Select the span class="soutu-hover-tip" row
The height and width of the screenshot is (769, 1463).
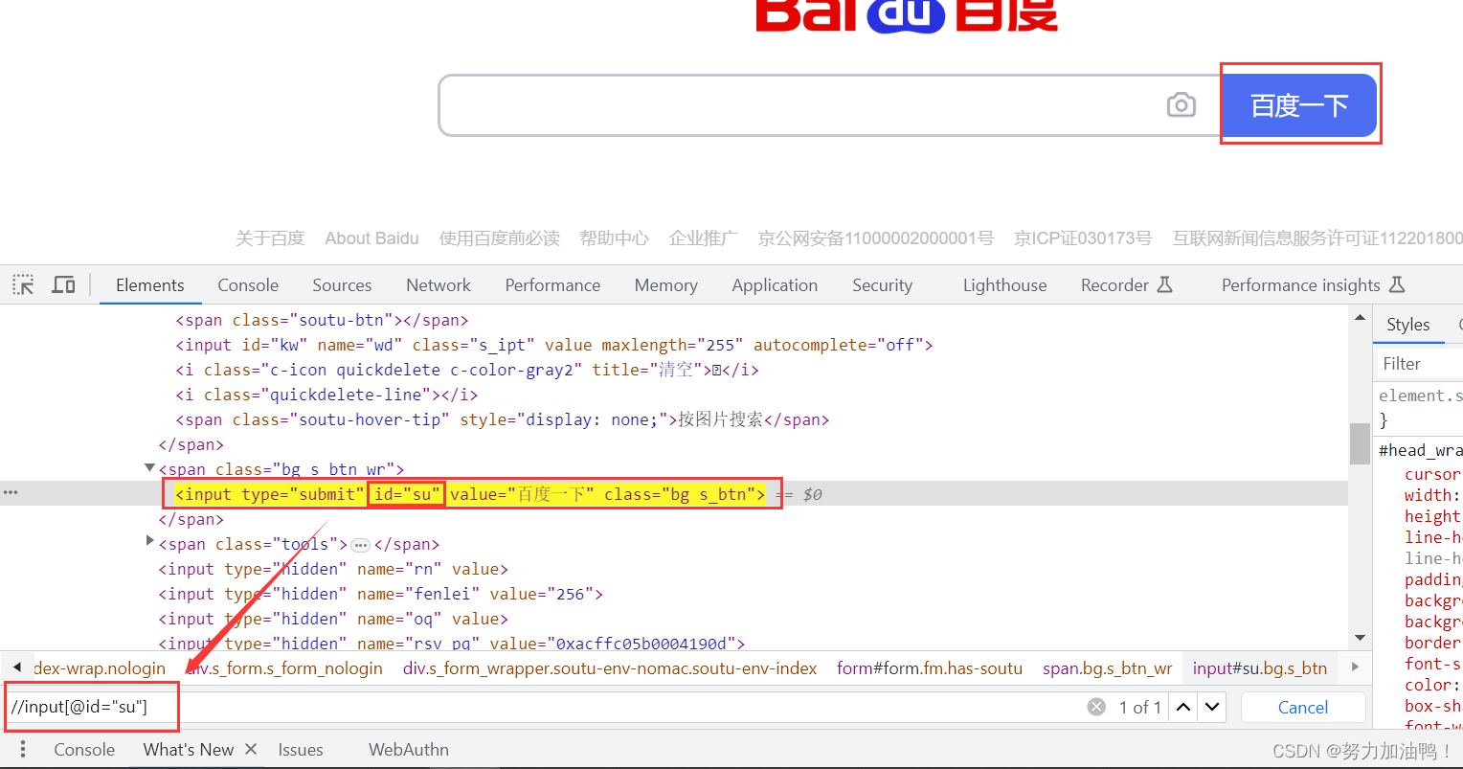[502, 419]
